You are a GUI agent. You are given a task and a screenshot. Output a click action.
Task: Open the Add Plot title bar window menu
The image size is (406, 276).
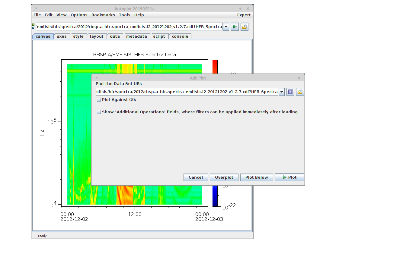[x=97, y=78]
